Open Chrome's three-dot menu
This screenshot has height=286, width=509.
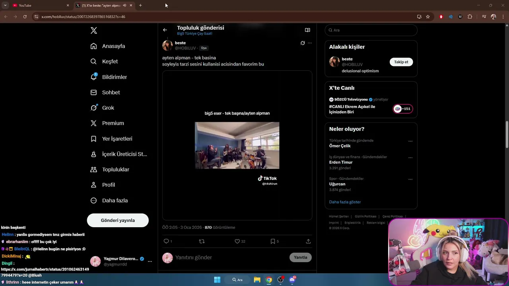[503, 17]
